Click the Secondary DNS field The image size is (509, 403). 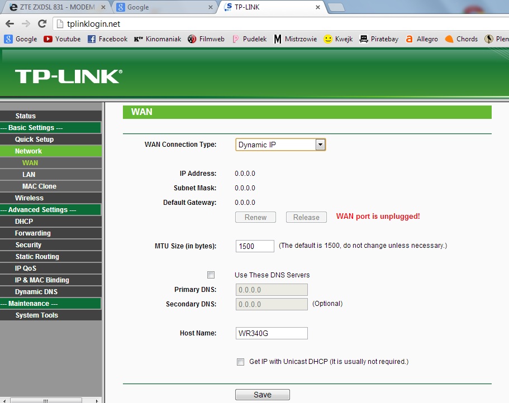[x=272, y=304]
